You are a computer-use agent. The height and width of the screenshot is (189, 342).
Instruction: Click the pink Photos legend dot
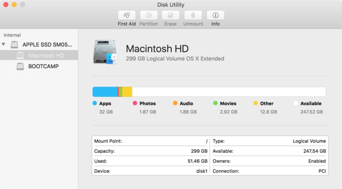[135, 104]
